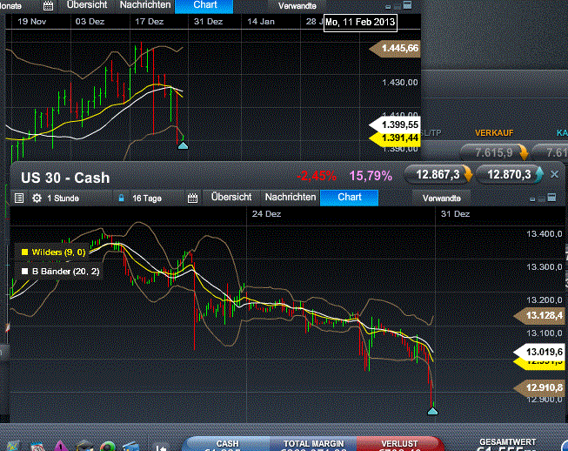Image resolution: width=568 pixels, height=451 pixels.
Task: Click sell price button 12.867,3
Action: tap(438, 174)
